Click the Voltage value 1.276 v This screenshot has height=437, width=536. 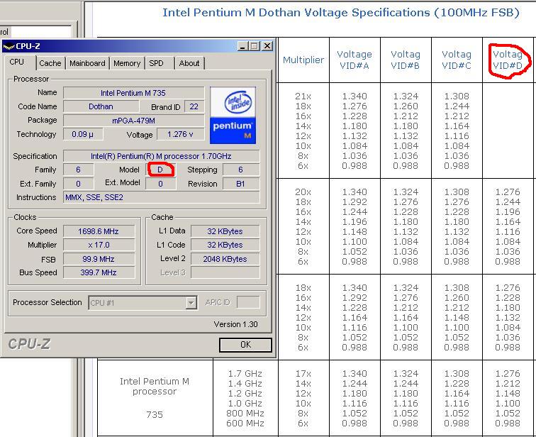point(181,134)
